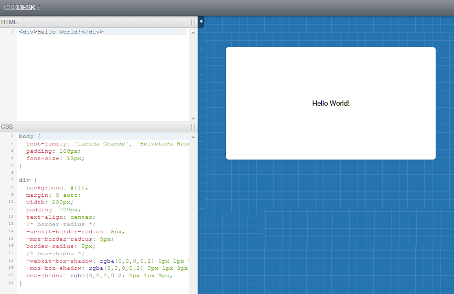The image size is (454, 294).
Task: Click the closing brace on CSS line 21
Action: click(x=20, y=283)
